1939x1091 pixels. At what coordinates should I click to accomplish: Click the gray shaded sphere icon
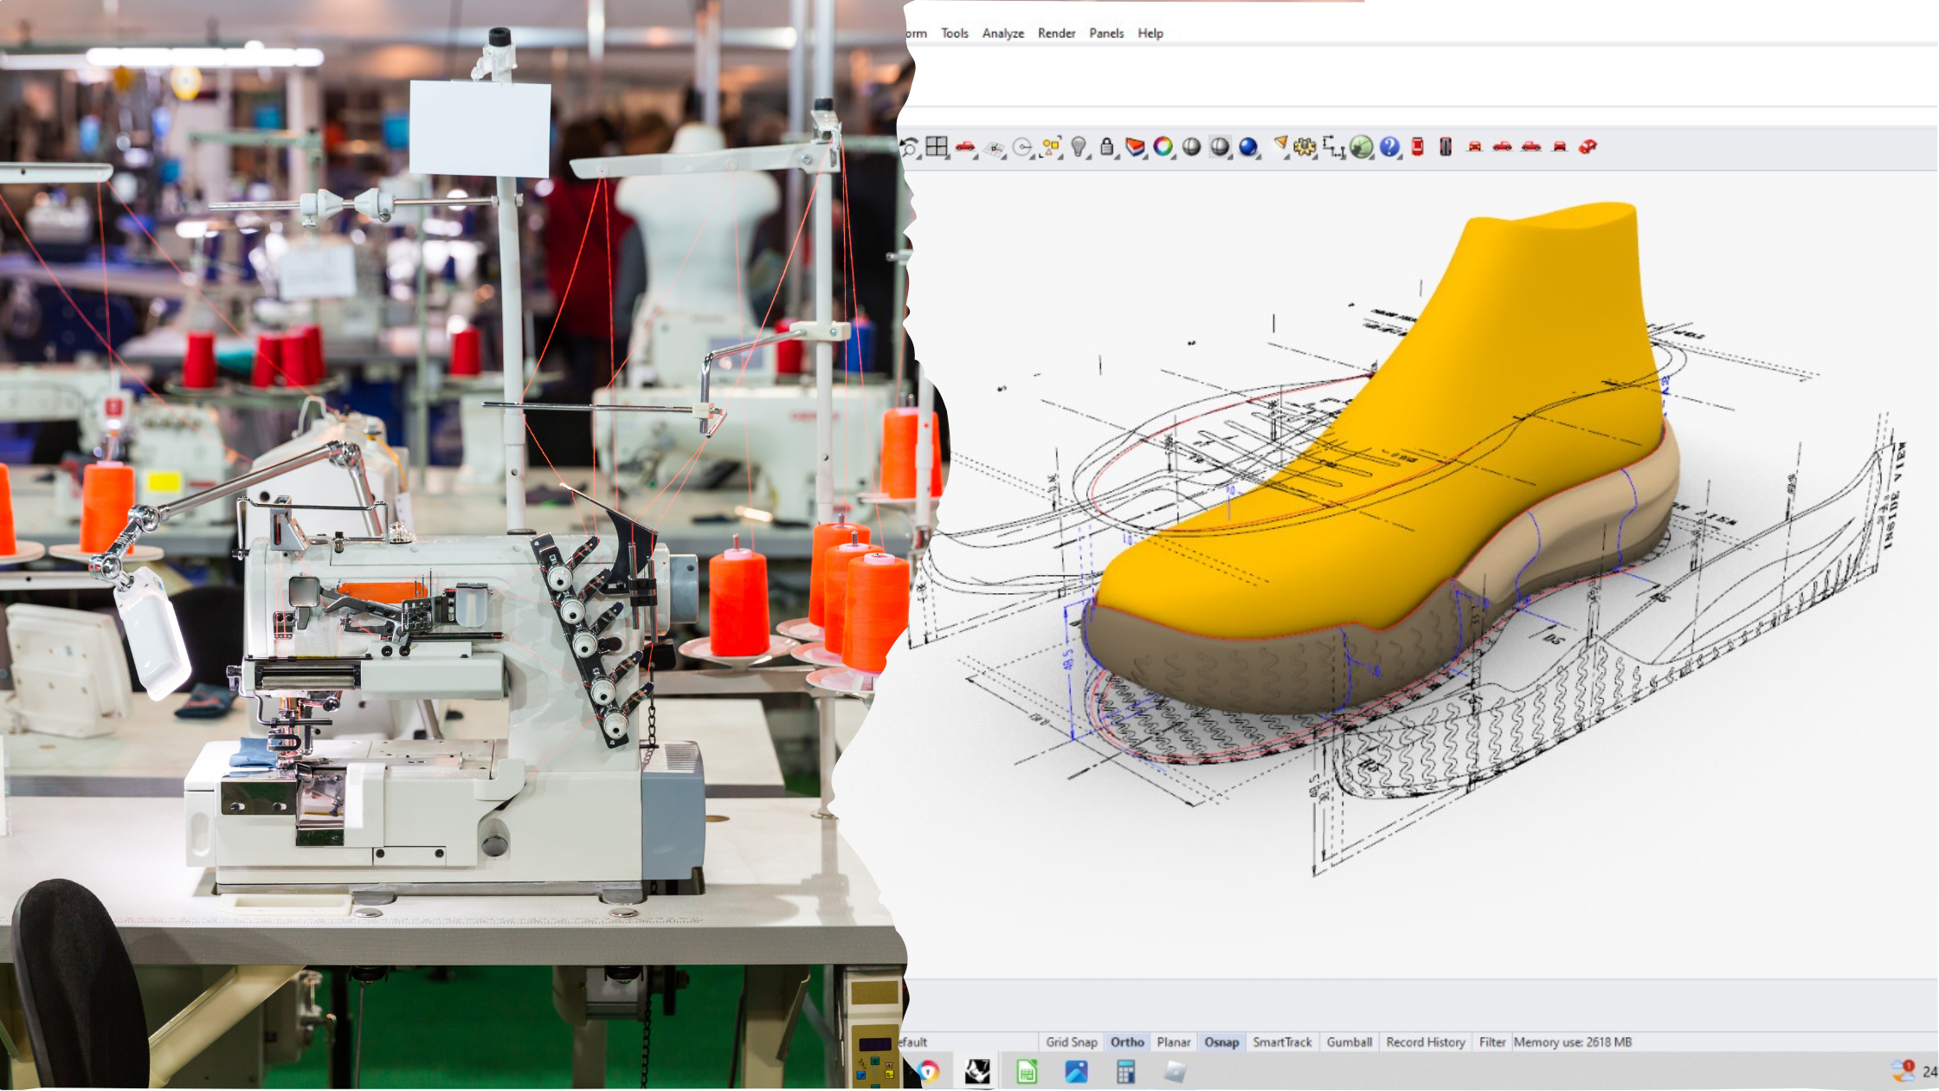tap(1191, 146)
